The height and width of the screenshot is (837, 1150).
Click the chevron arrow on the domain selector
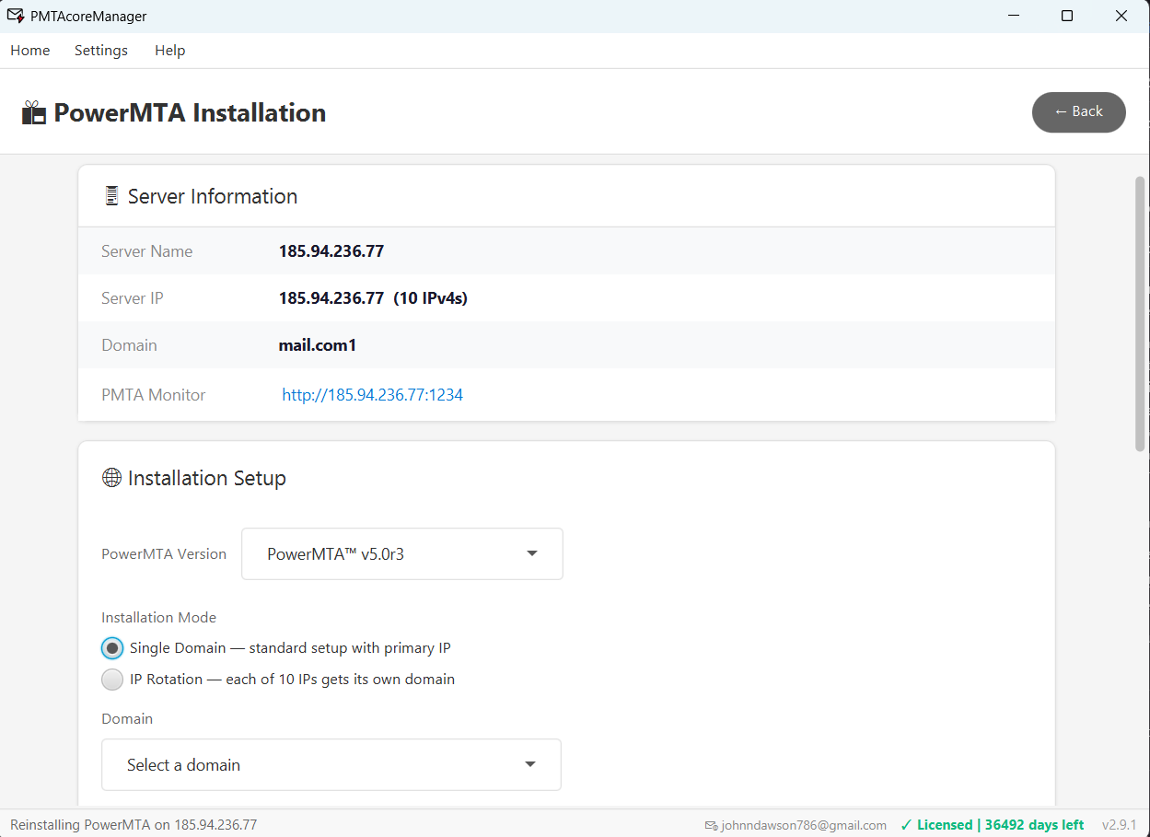coord(529,764)
